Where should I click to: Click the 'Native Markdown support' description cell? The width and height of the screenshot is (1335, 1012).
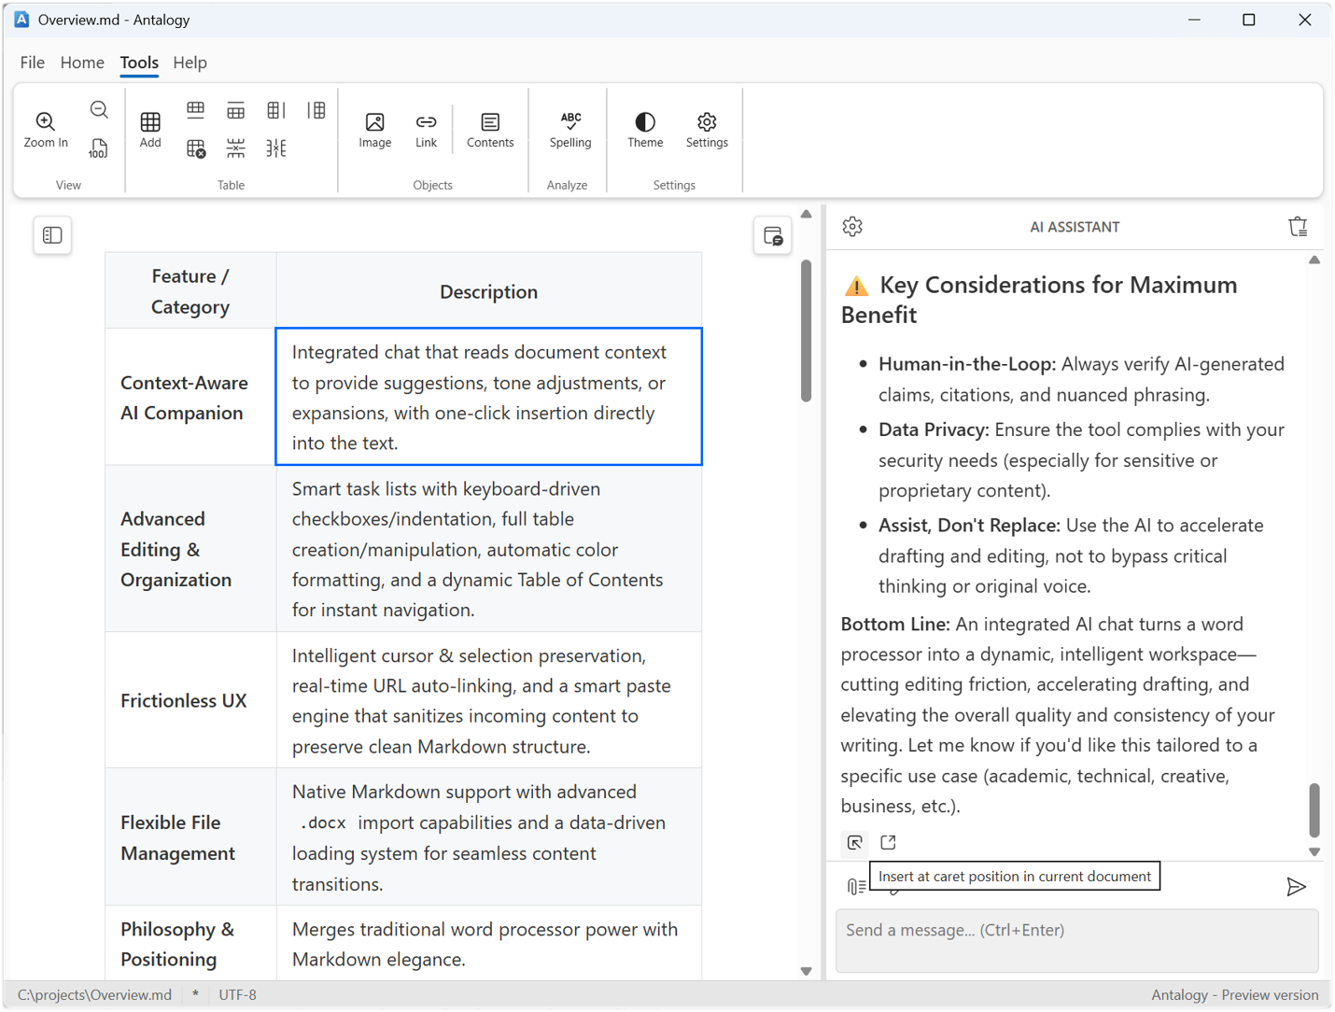coord(489,837)
